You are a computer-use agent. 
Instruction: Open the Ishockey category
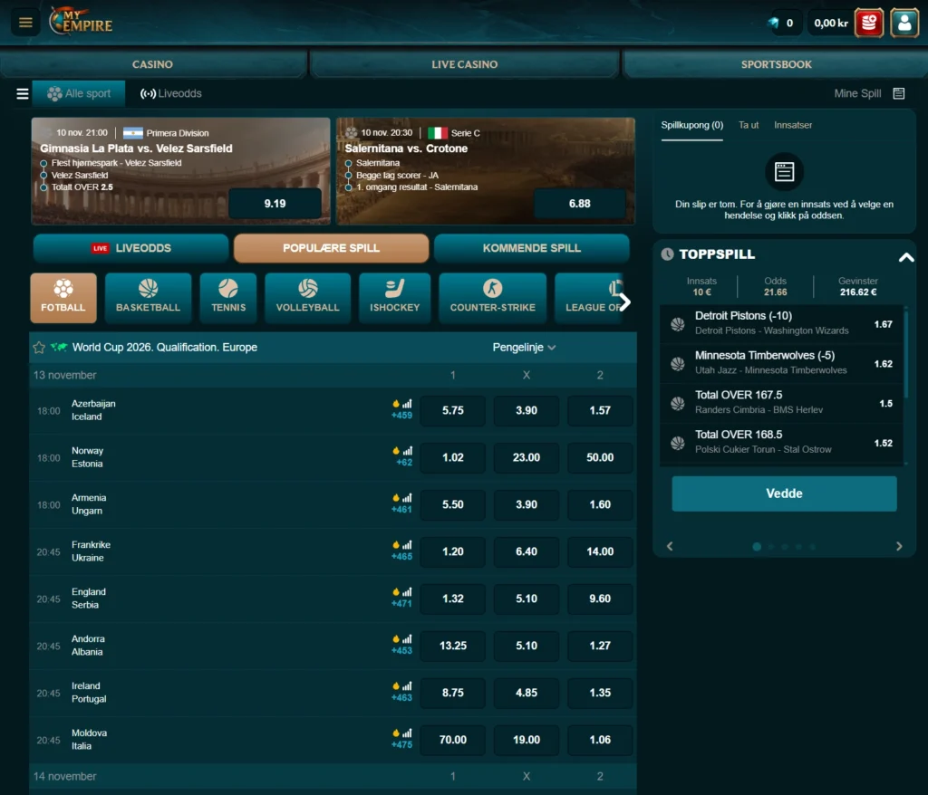click(394, 297)
